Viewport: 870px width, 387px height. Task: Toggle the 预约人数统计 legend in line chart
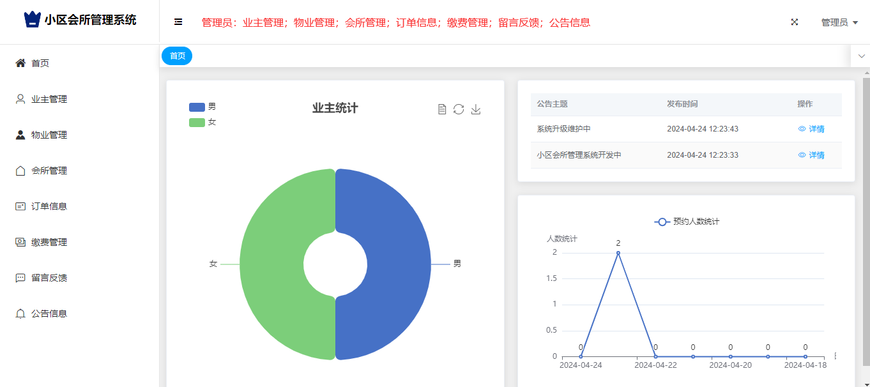(x=687, y=222)
